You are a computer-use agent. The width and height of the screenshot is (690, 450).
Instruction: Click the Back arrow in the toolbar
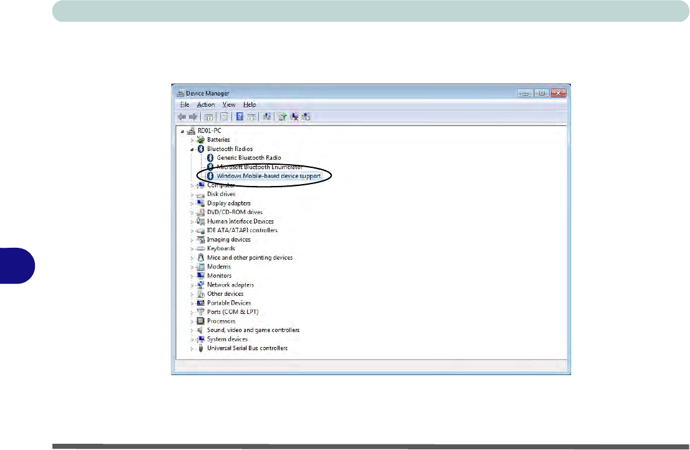[182, 117]
